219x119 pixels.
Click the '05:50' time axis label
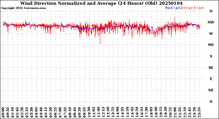51,112
